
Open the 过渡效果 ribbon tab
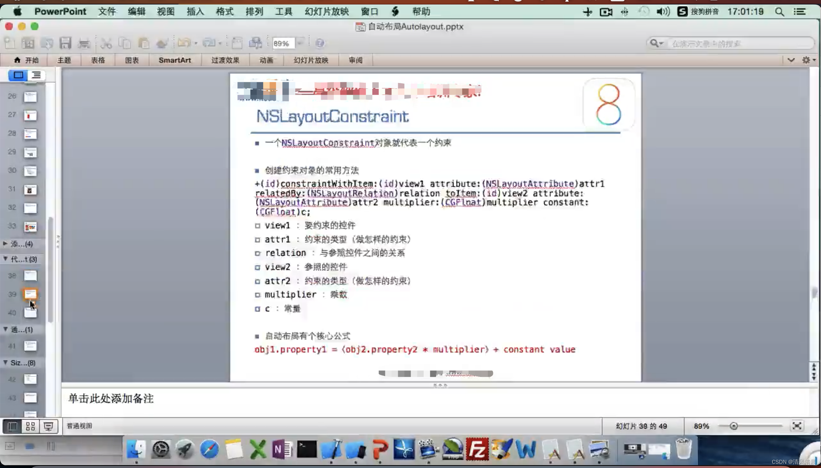point(225,60)
